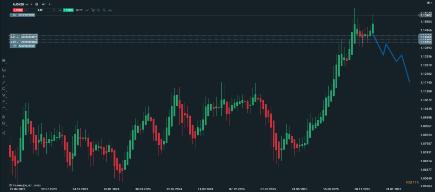Increase trade volume with plus button
This screenshot has width=435, height=192.
59,9
